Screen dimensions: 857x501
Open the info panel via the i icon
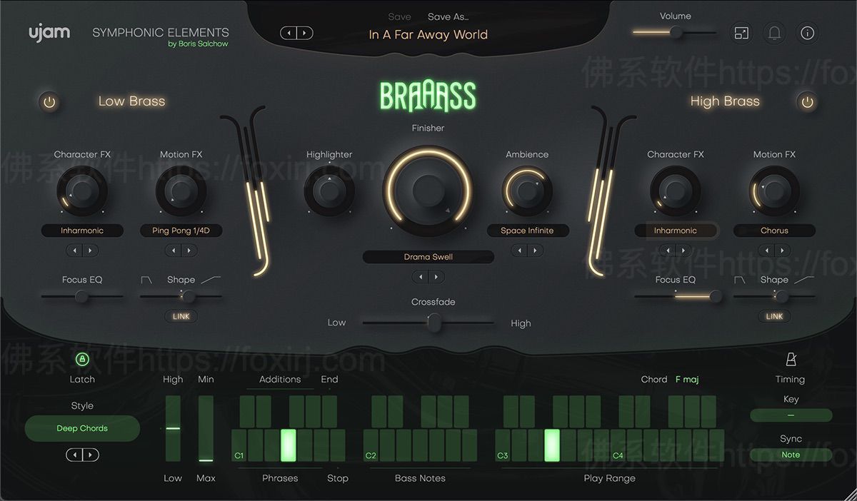pyautogui.click(x=807, y=33)
